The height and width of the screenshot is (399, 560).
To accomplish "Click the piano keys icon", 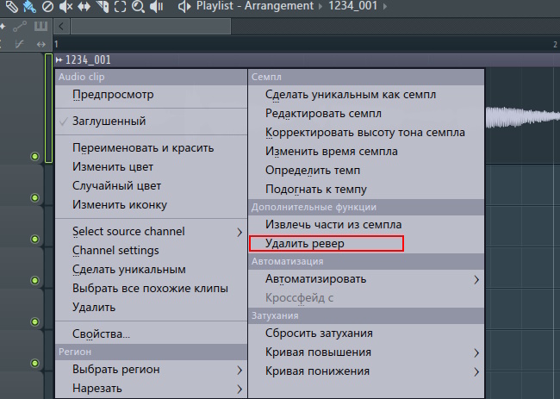I will [x=40, y=26].
